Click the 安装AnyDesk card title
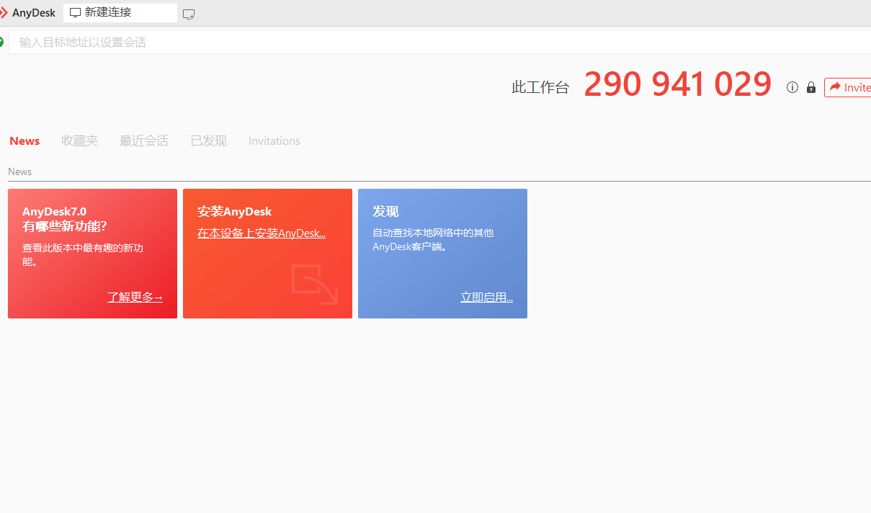Viewport: 871px width, 513px height. click(x=235, y=212)
